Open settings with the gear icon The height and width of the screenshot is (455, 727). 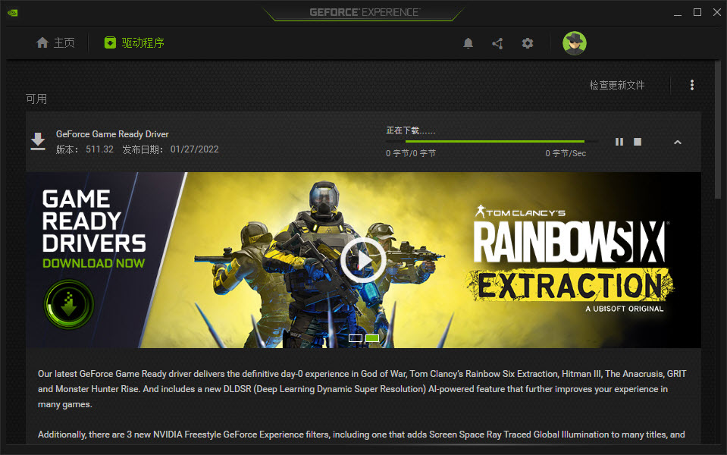(x=527, y=43)
